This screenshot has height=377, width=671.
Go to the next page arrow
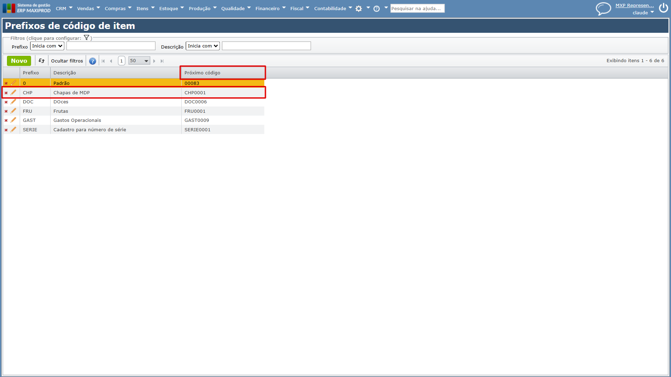(154, 61)
